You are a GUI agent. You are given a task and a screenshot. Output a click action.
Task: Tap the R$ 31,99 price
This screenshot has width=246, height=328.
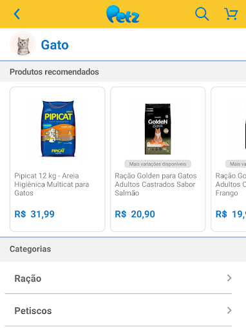(x=34, y=214)
